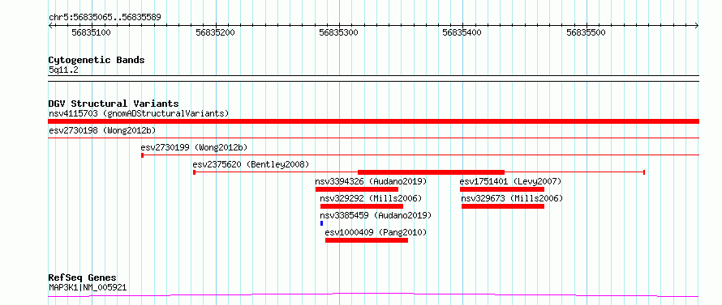Click the 5q11.2 band label
This screenshot has width=722, height=305.
click(x=63, y=70)
